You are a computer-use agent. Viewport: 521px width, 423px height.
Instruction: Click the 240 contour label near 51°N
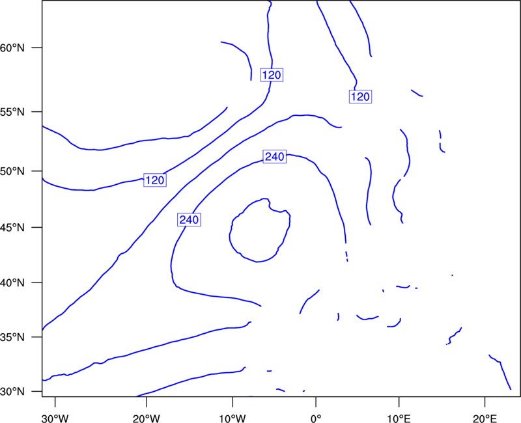click(275, 156)
